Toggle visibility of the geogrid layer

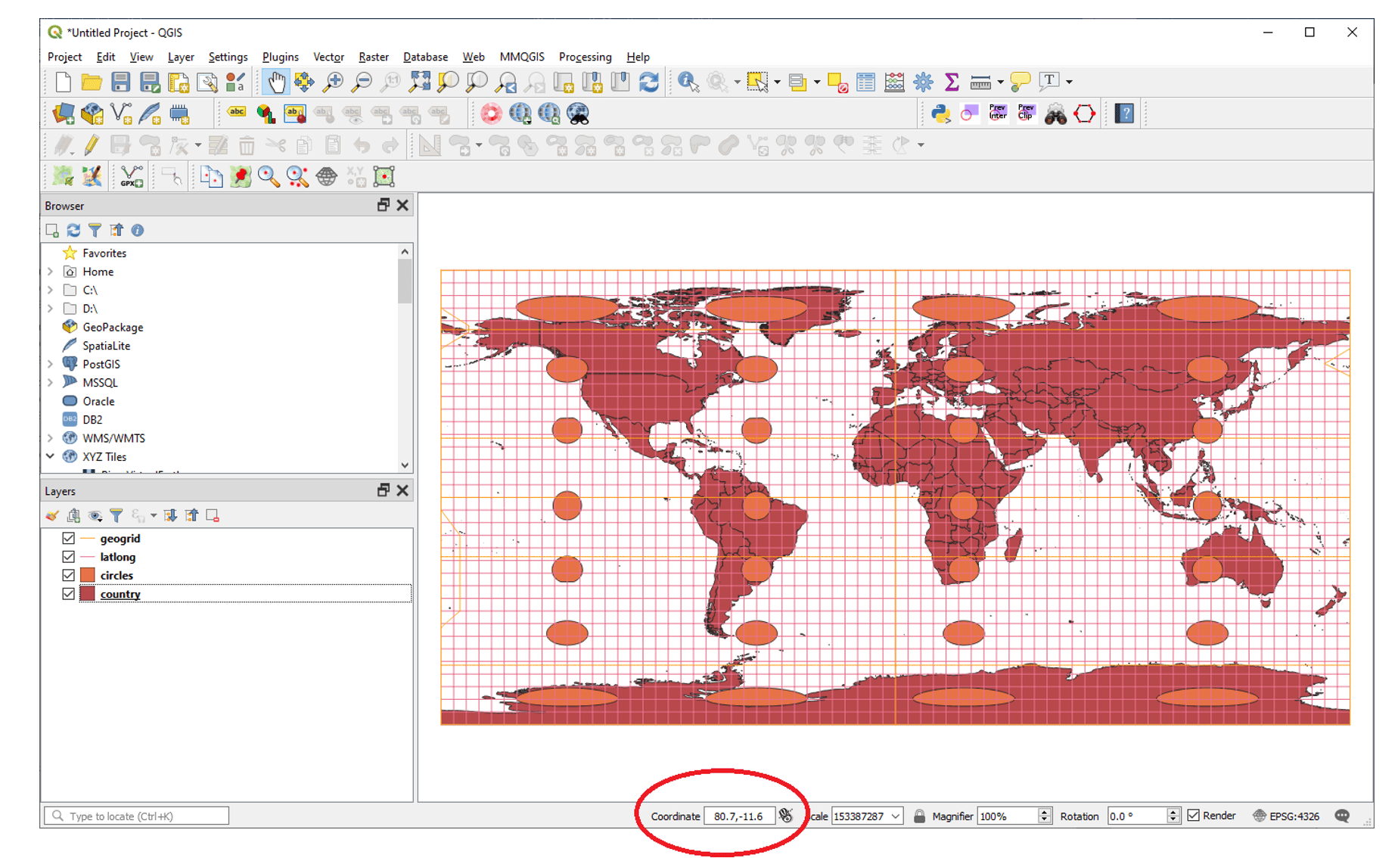[68, 538]
